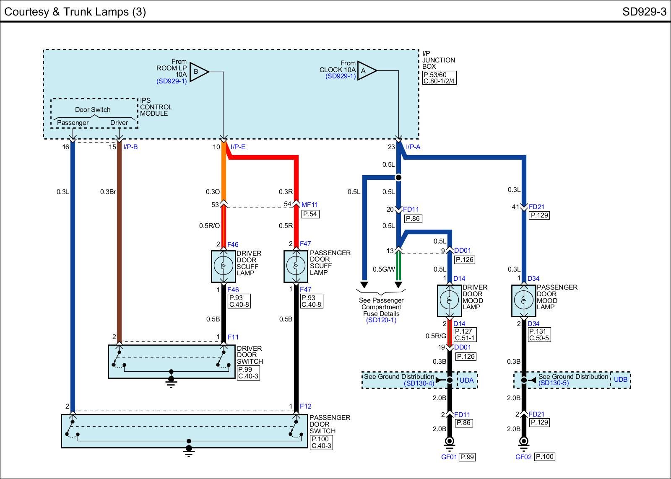Click triangle connector B from ROOM LP
671x479 pixels.
pos(198,72)
